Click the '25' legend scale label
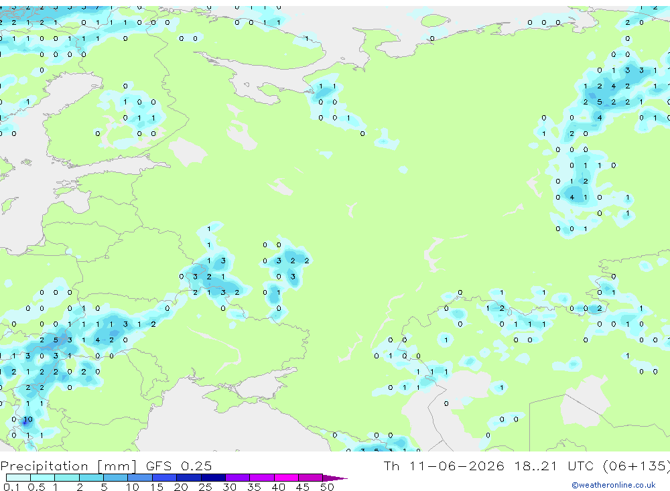The width and height of the screenshot is (670, 491). coord(206,487)
